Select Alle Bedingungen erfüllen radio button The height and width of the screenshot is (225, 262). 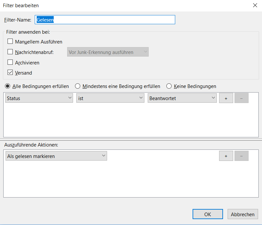pos(8,86)
